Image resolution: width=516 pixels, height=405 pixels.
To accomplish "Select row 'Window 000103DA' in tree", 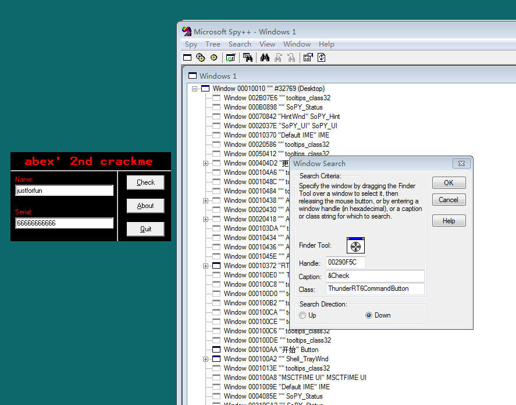I will 257,228.
